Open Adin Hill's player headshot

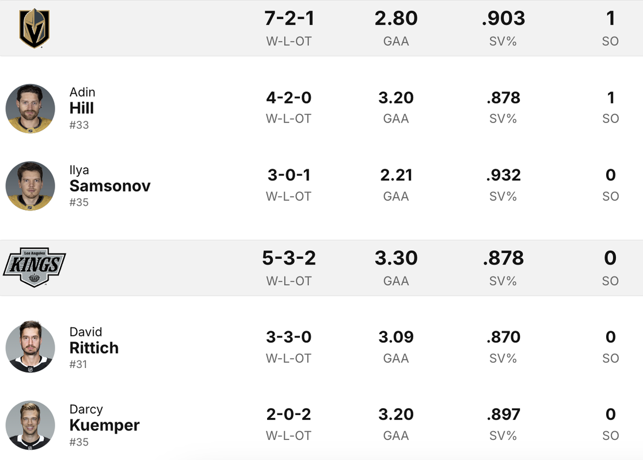click(x=31, y=109)
